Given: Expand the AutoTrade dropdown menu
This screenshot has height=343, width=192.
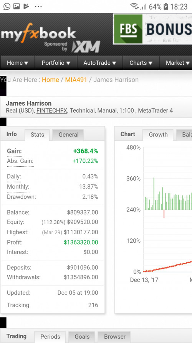Looking at the screenshot, I should click(100, 63).
